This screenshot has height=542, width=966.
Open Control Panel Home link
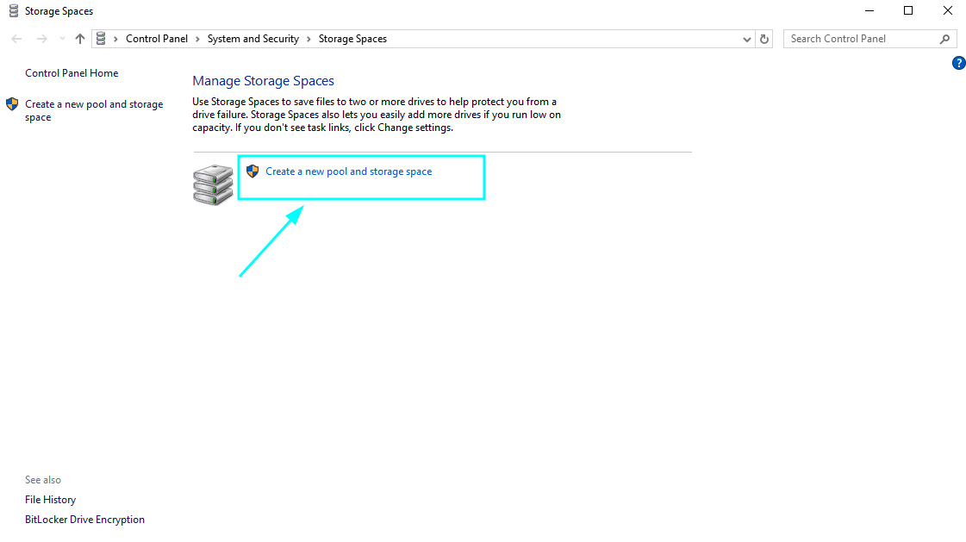[72, 73]
